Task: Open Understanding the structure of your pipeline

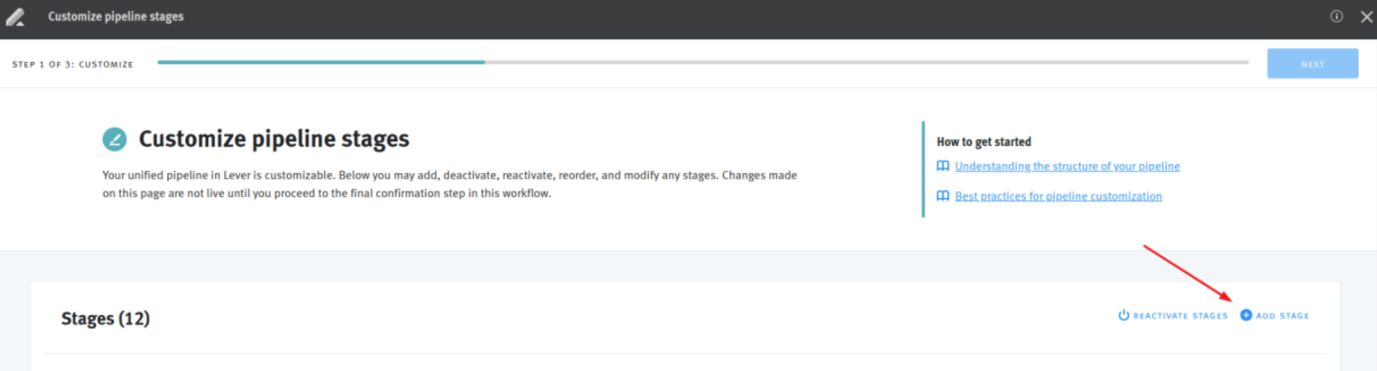Action: (x=1067, y=166)
